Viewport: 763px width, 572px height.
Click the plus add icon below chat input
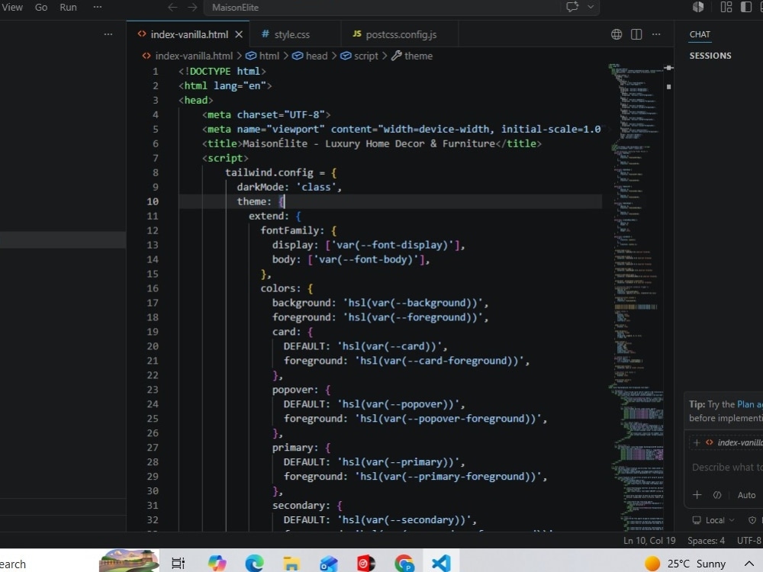(697, 495)
